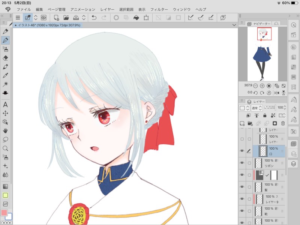Open the layer palette hamburger menu
300x225 pixels.
tap(241, 100)
